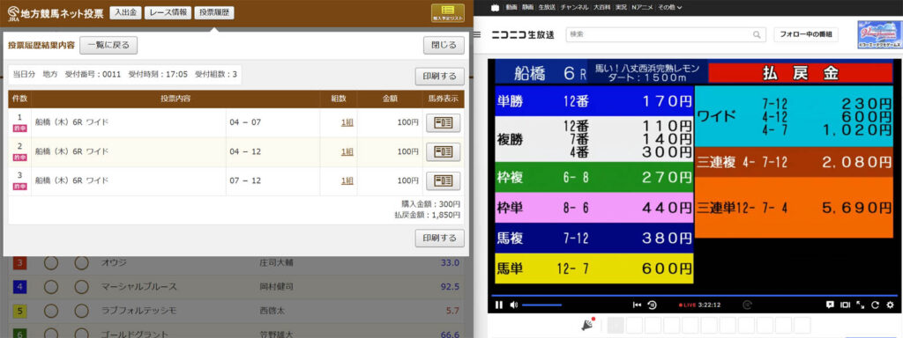Screen dimensions: 903x338
Task: Pause the live stream
Action: 499,305
